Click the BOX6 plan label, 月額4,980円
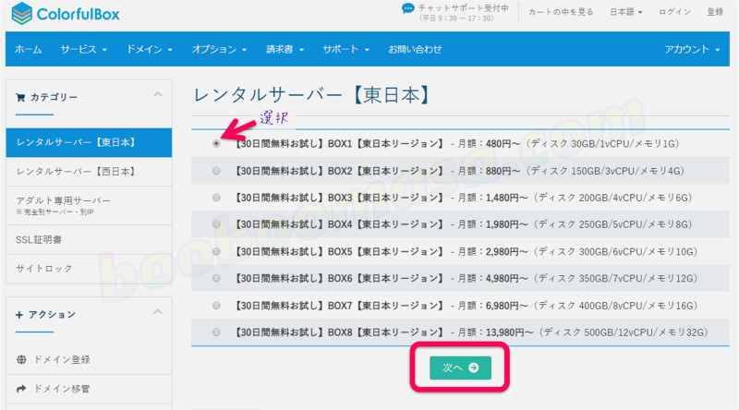Screen dimensions: 739x410 [466, 278]
